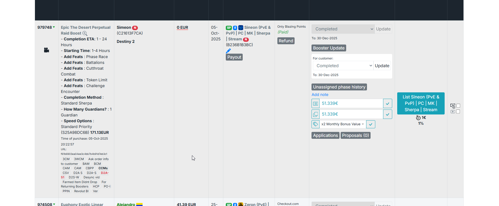The width and height of the screenshot is (499, 206).
Task: Confirm the second 51.339€ value with its checkmark
Action: click(387, 114)
